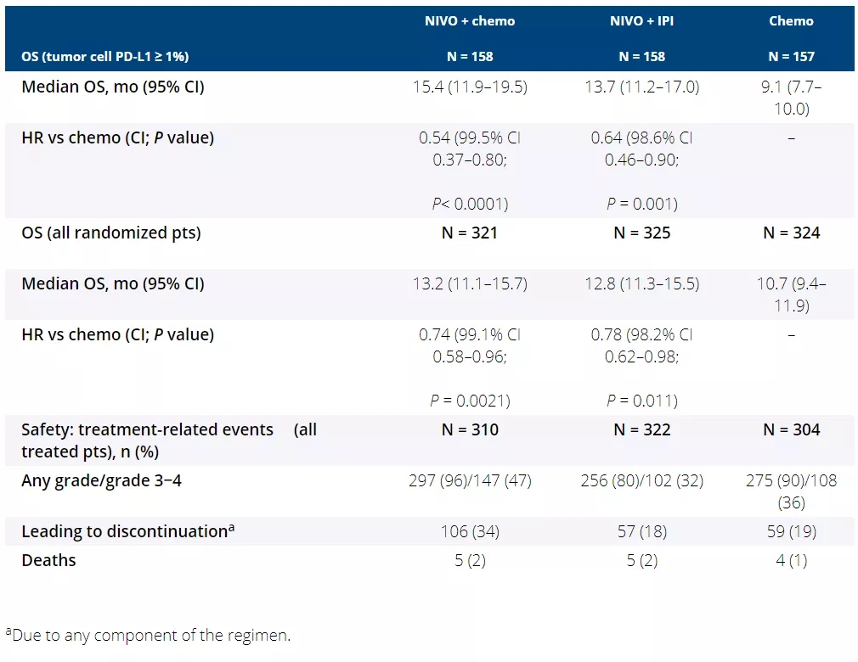Select the Leading to discontinuation row label
Image resolution: width=858 pixels, height=662 pixels.
pyautogui.click(x=127, y=531)
